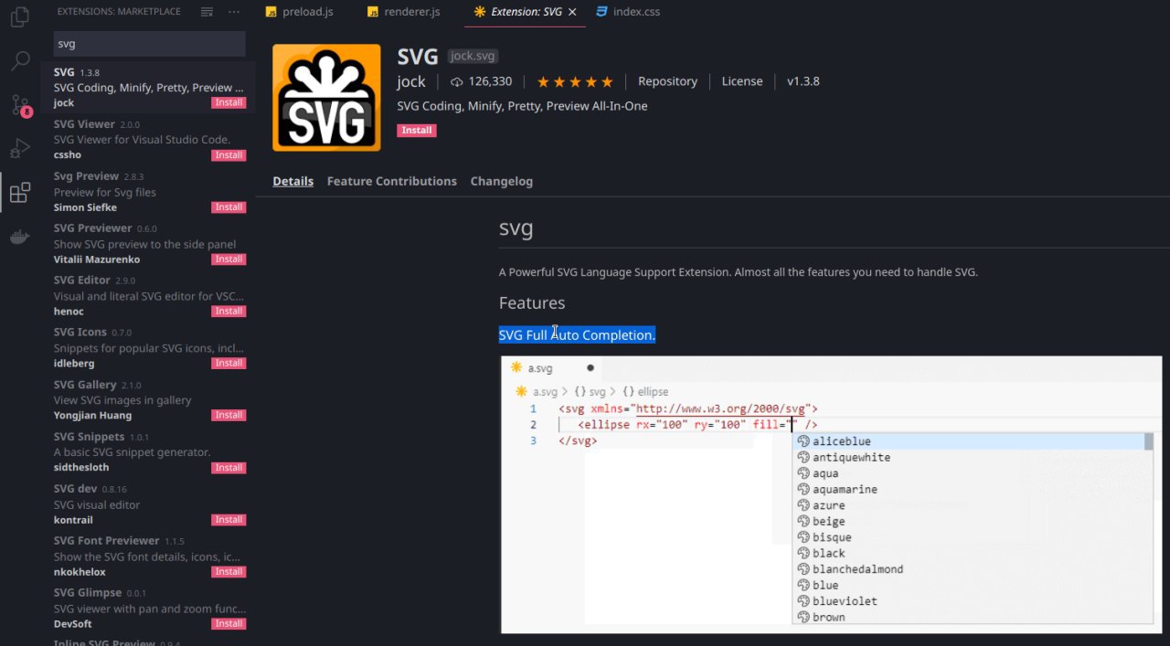Click the publisher name jock
The height and width of the screenshot is (646, 1170).
click(x=411, y=81)
